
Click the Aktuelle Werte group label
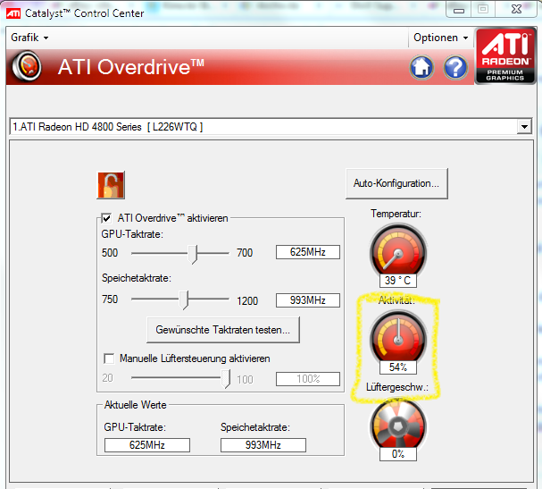click(x=135, y=405)
